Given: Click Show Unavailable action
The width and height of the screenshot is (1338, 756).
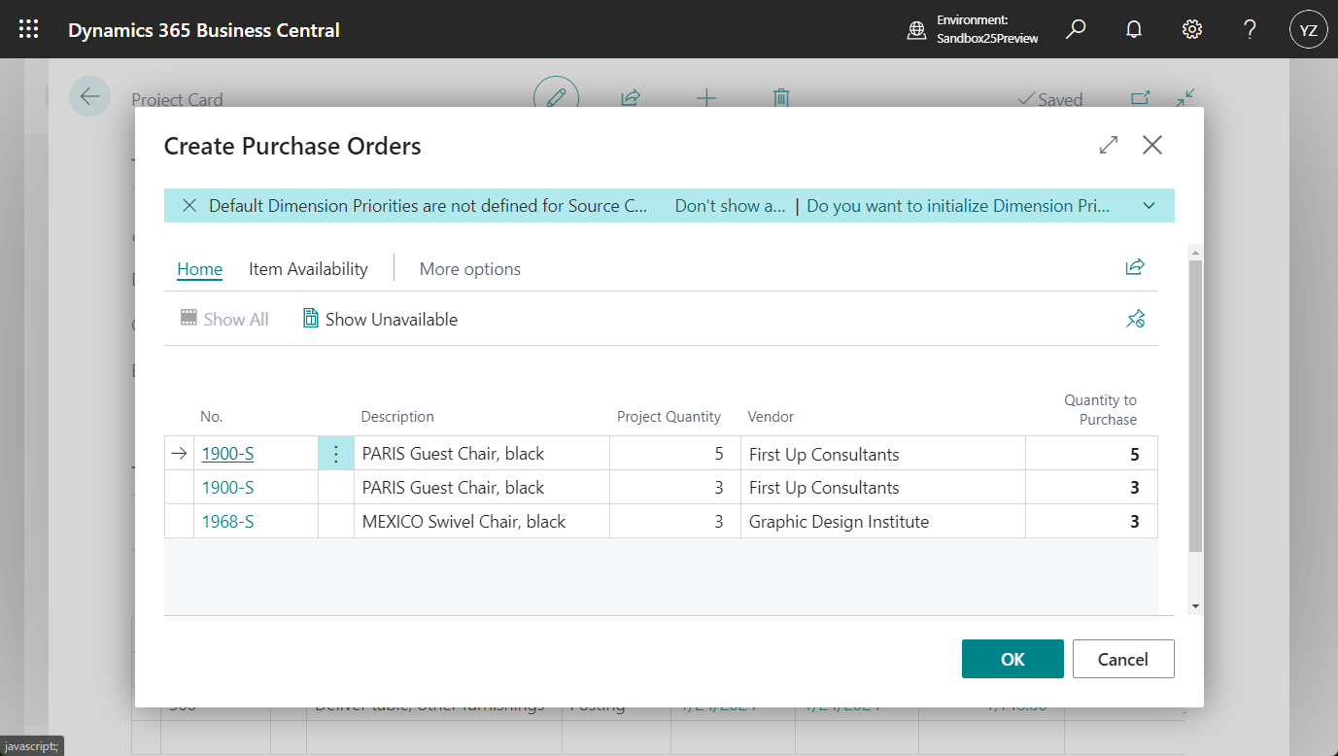Looking at the screenshot, I should click(x=380, y=319).
